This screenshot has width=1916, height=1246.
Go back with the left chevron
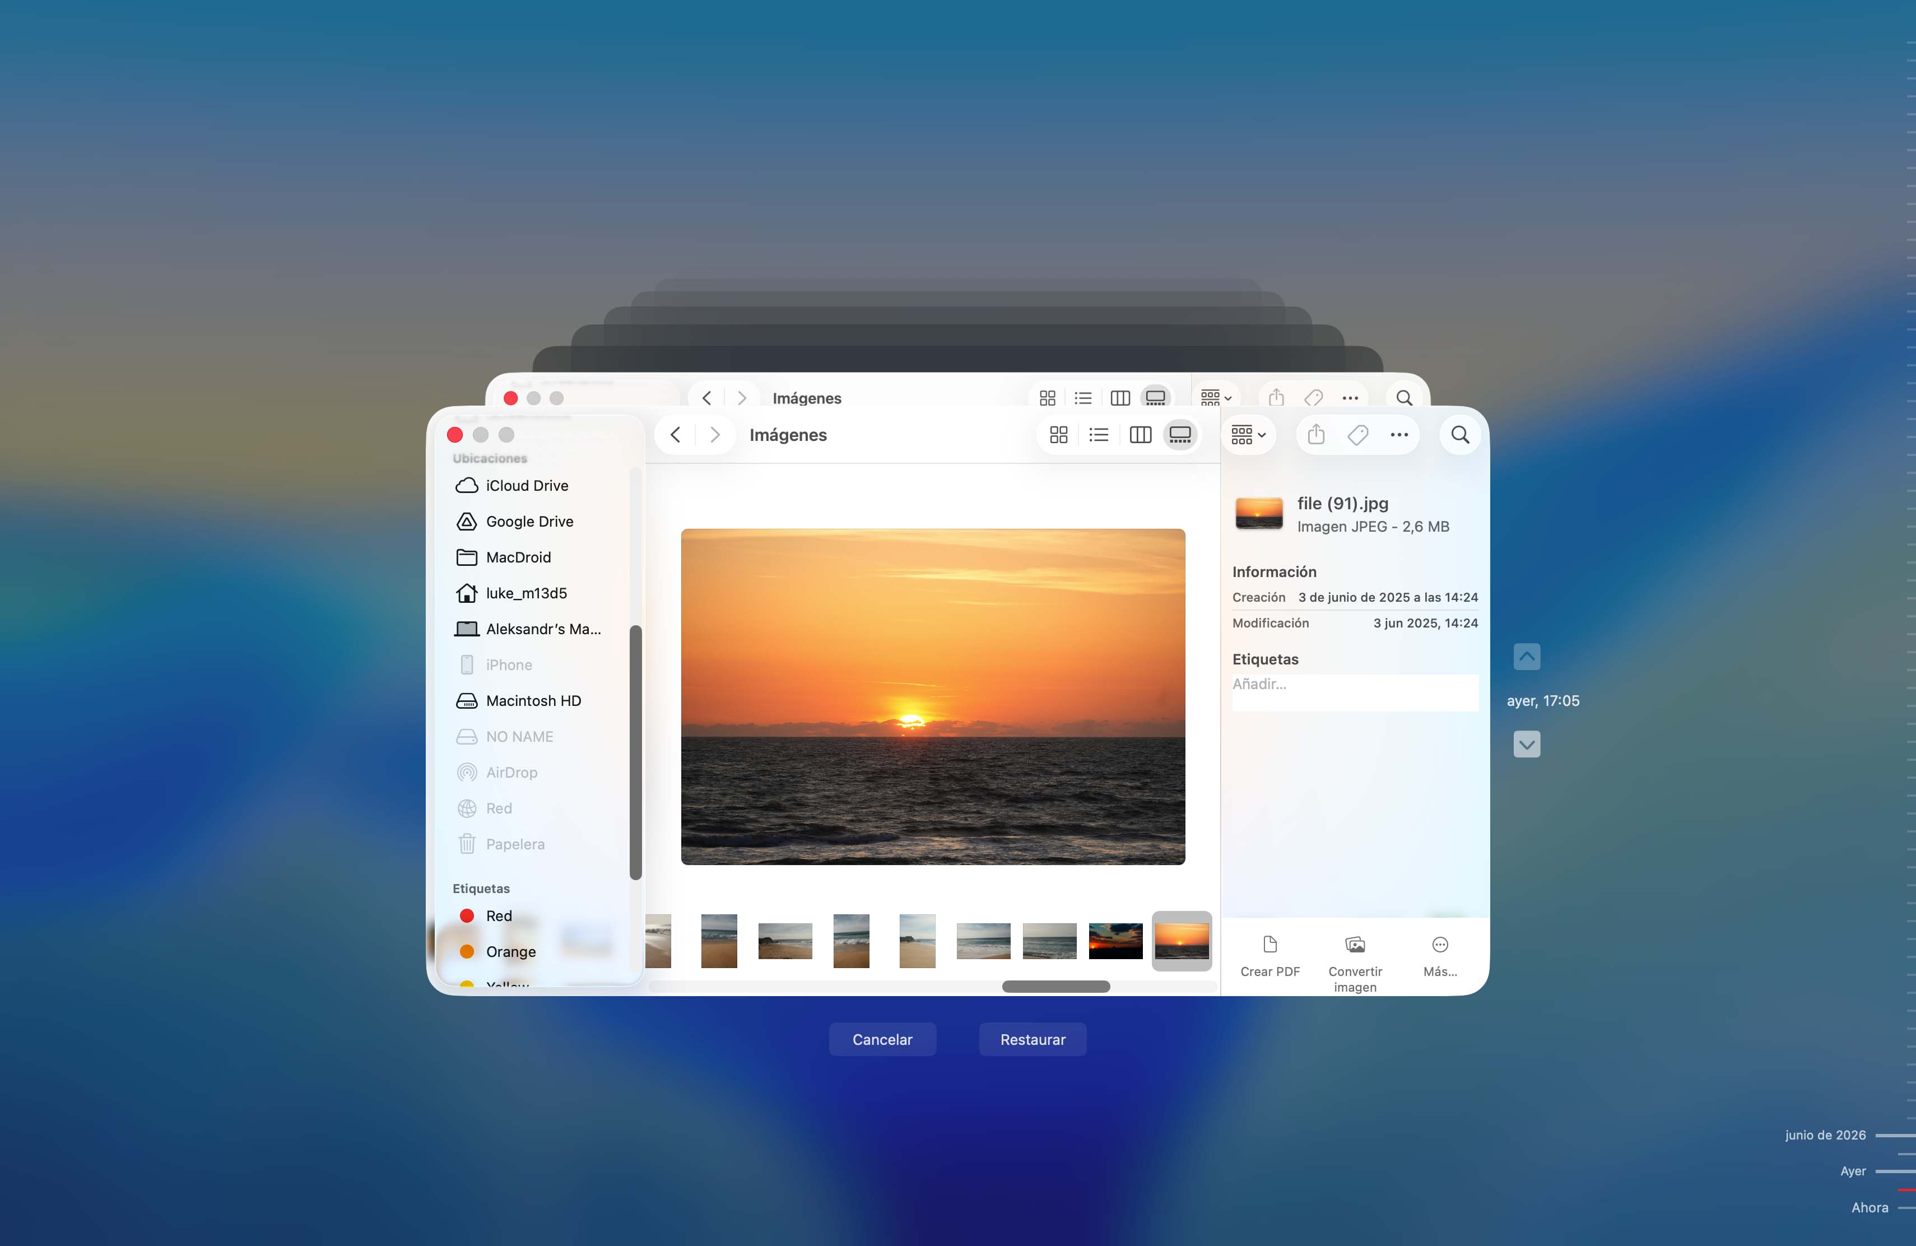(x=676, y=435)
